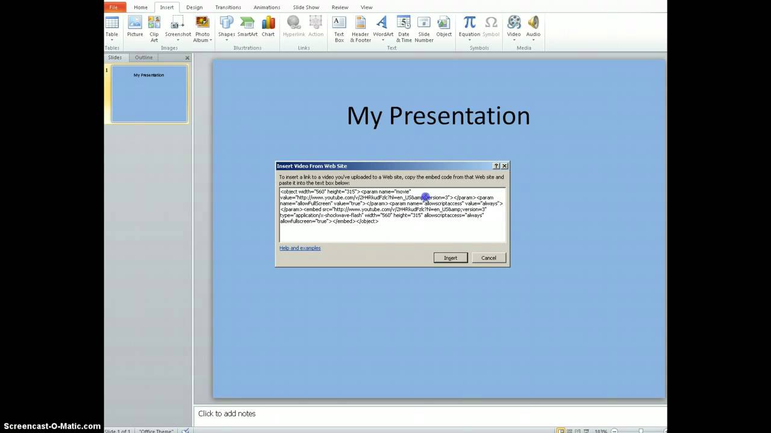Click the WordArt icon

tap(382, 23)
